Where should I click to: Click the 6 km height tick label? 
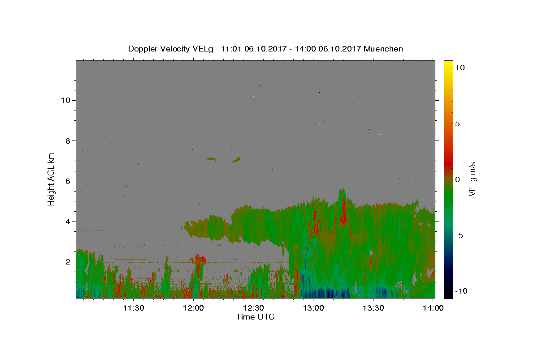point(68,181)
